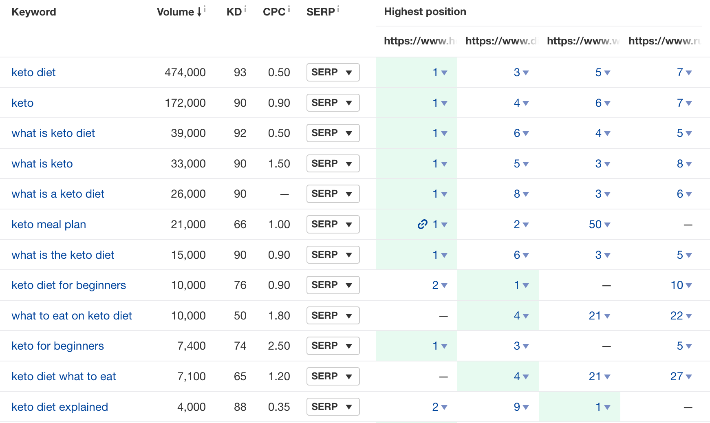
Task: Click the Highest position column header
Action: coord(425,12)
